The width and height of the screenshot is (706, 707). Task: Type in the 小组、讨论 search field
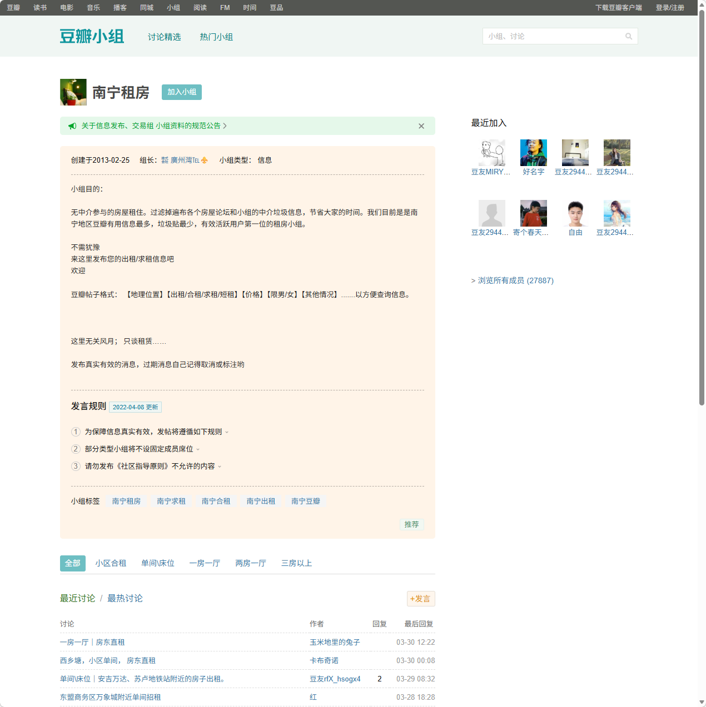click(553, 37)
